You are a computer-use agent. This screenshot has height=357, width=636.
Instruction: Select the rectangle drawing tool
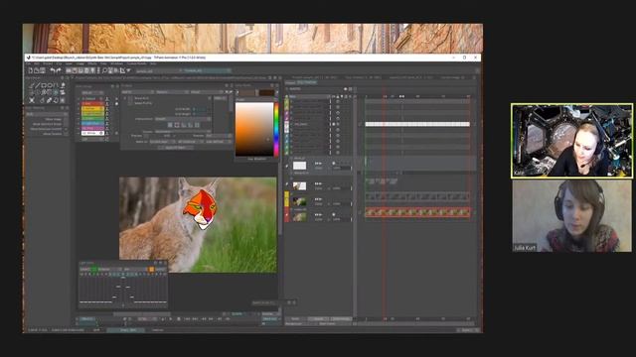[x=44, y=86]
